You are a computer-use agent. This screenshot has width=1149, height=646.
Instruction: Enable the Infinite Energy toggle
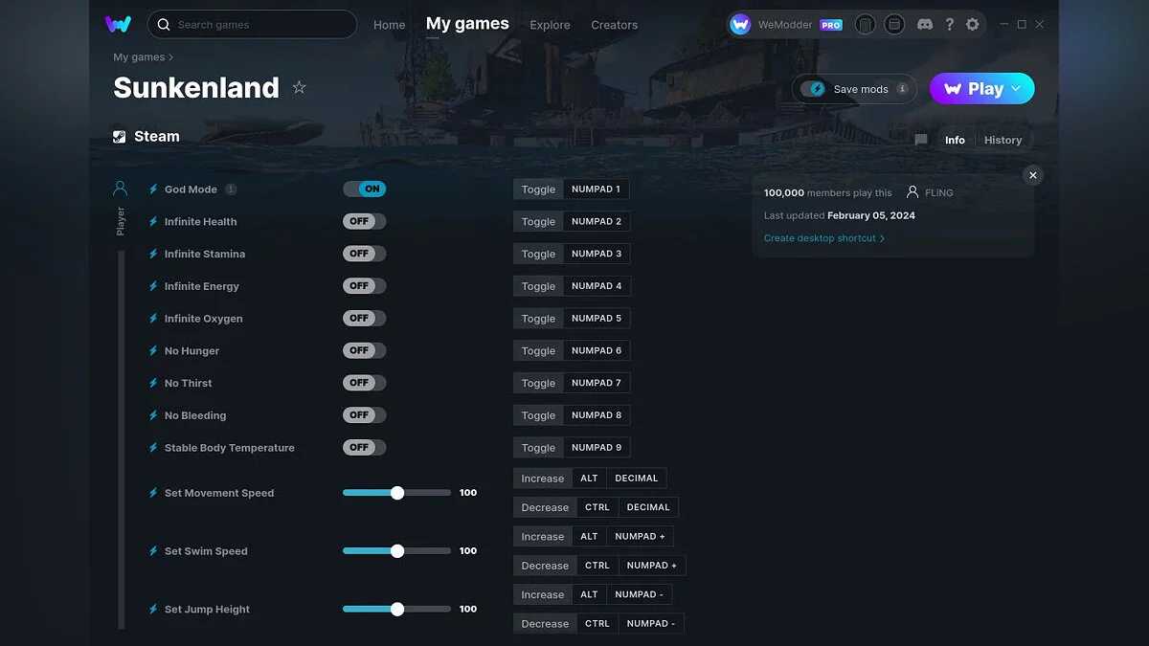(x=364, y=286)
